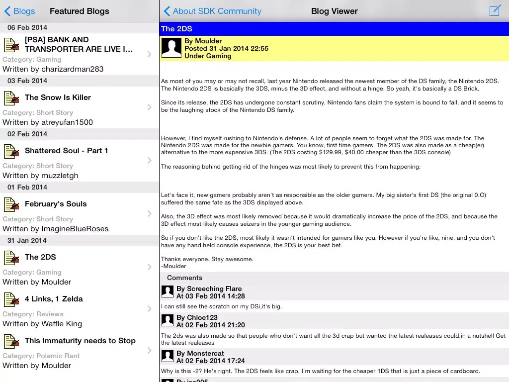Open February's Souls via its chevron
The height and width of the screenshot is (382, 509).
coord(149,214)
